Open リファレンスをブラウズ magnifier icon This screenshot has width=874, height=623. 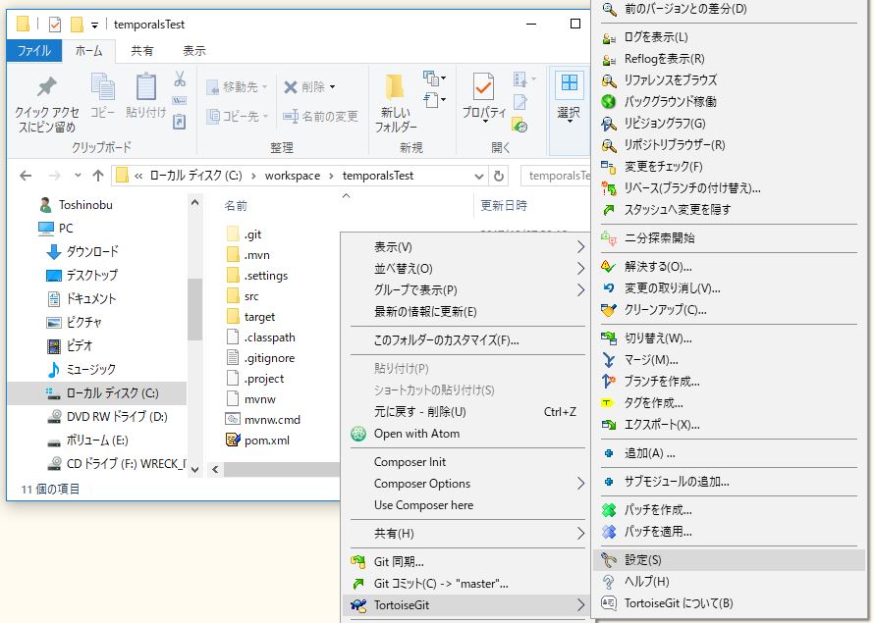click(x=609, y=80)
